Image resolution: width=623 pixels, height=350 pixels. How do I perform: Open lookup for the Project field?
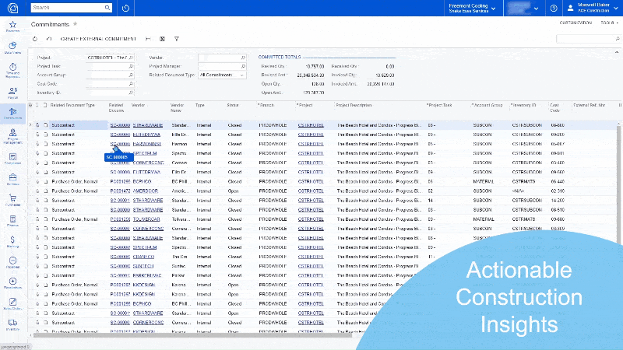pyautogui.click(x=131, y=58)
